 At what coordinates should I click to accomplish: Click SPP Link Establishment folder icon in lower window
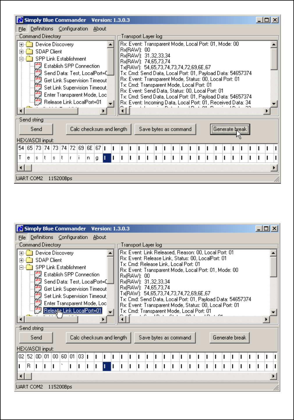coord(29,267)
